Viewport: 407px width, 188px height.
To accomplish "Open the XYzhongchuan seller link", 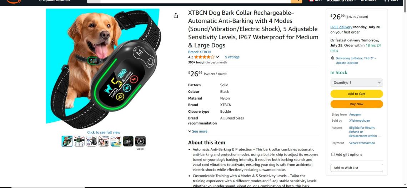I will pos(359,121).
